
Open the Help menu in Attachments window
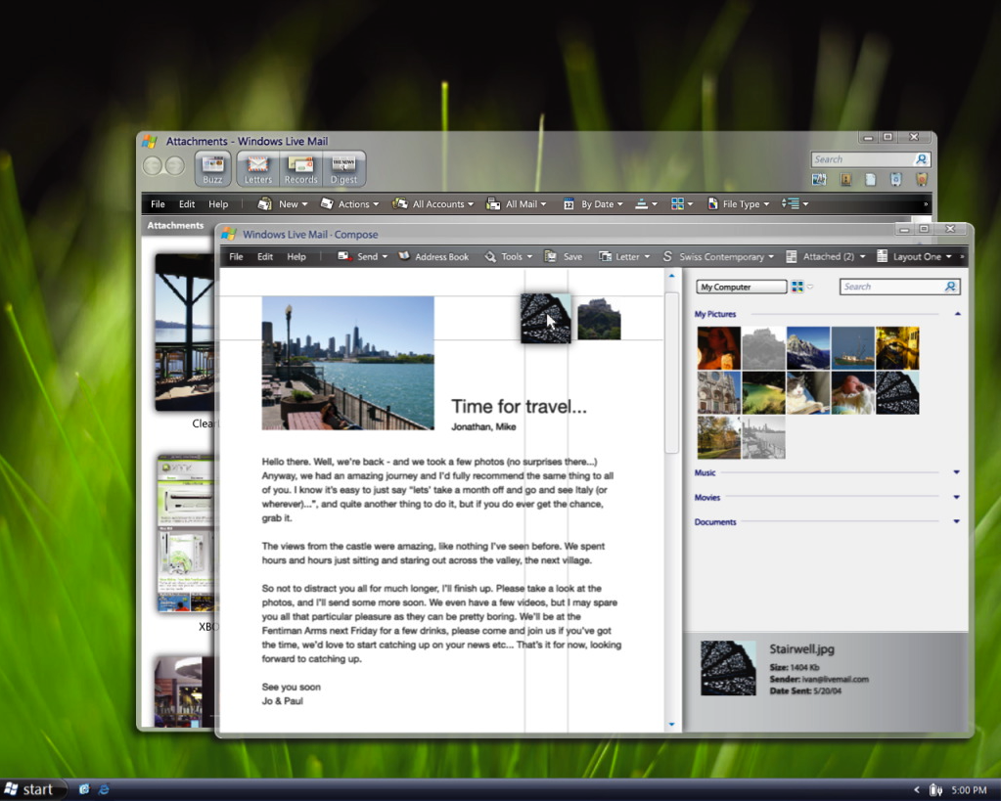click(x=218, y=204)
